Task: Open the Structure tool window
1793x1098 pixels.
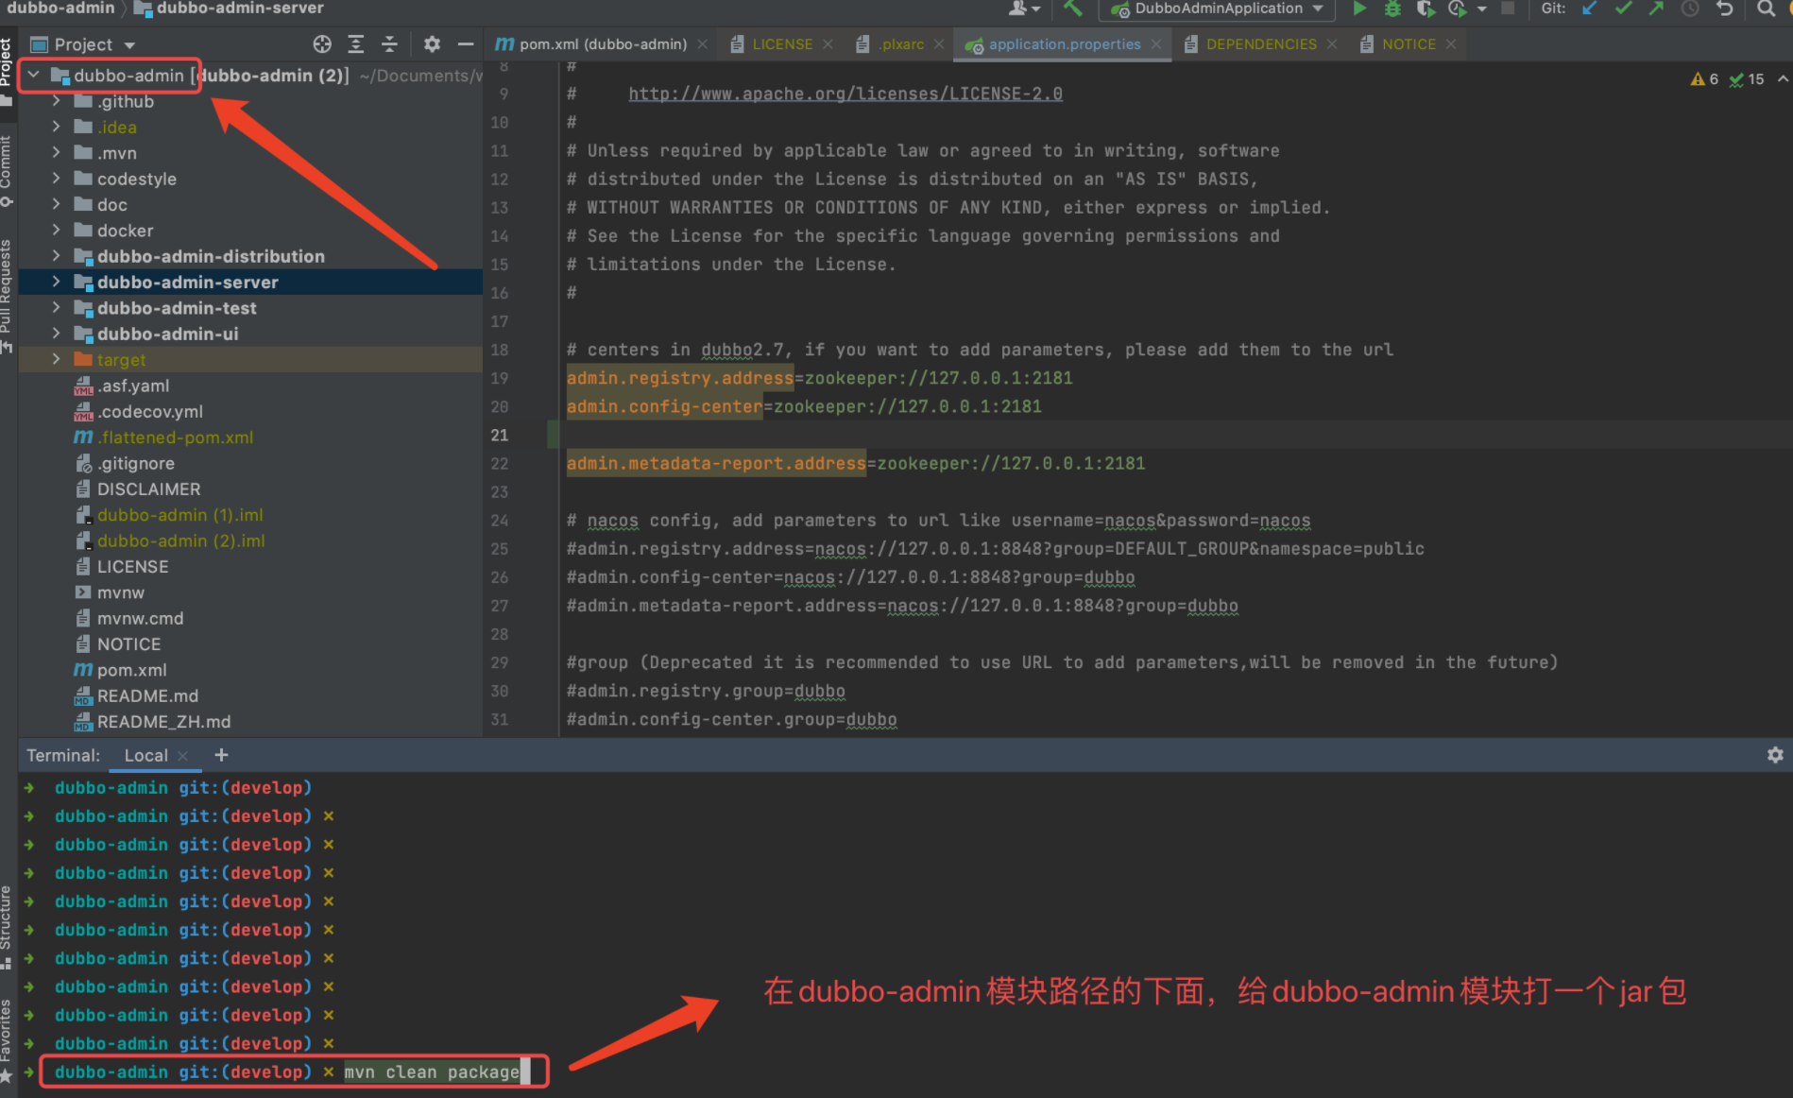Action: (7, 926)
